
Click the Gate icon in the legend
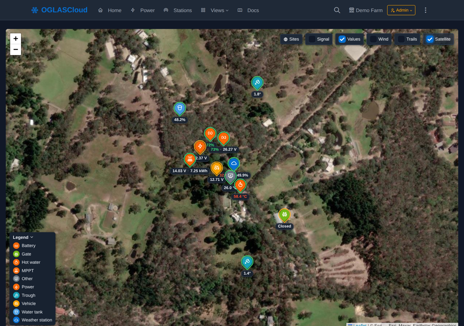(16, 254)
